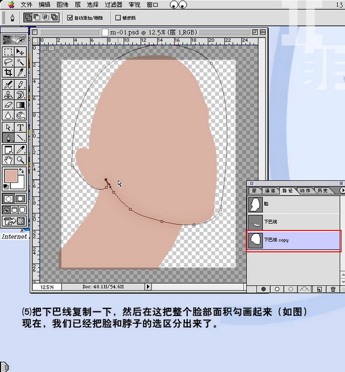Select the 下巴线 copy path

tap(293, 240)
